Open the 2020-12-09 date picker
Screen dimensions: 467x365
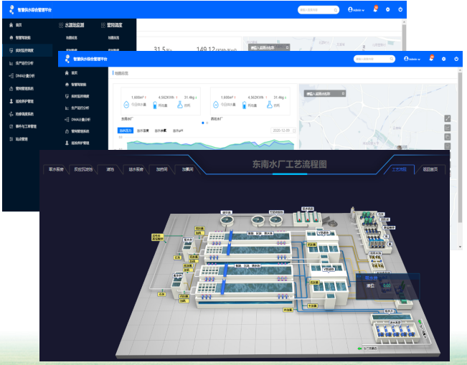click(x=283, y=131)
